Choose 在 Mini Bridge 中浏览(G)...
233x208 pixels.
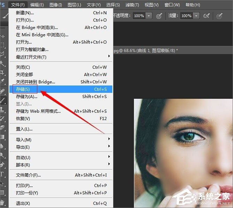tap(61, 35)
